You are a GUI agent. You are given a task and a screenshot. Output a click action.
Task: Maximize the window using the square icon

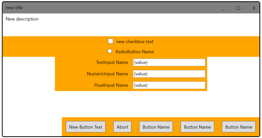pos(238,8)
